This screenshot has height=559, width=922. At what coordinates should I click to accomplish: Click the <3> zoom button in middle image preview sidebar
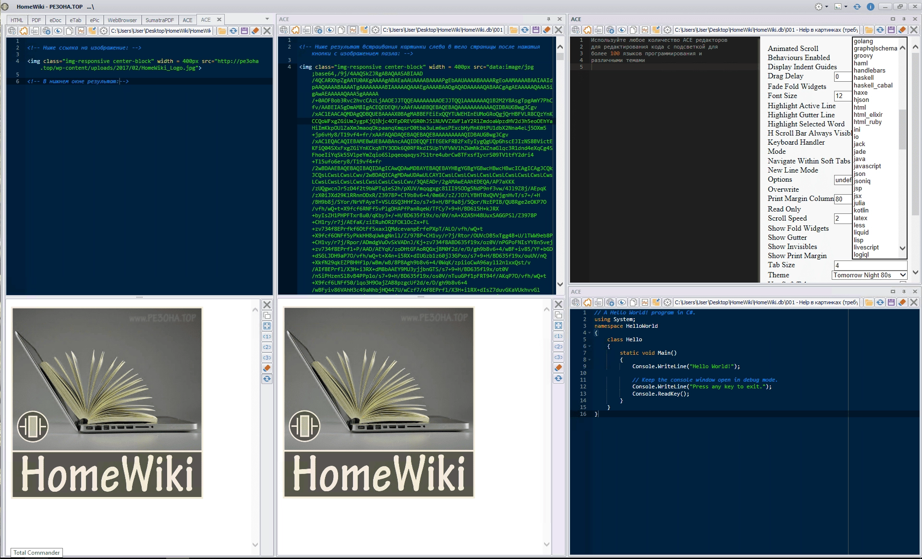558,357
